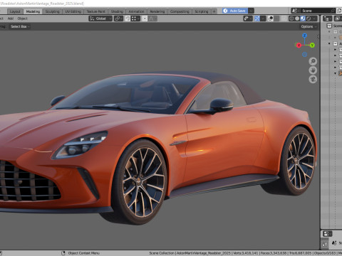Click the zoom magnifier viewport button
This screenshot has height=256, width=342.
click(x=313, y=61)
